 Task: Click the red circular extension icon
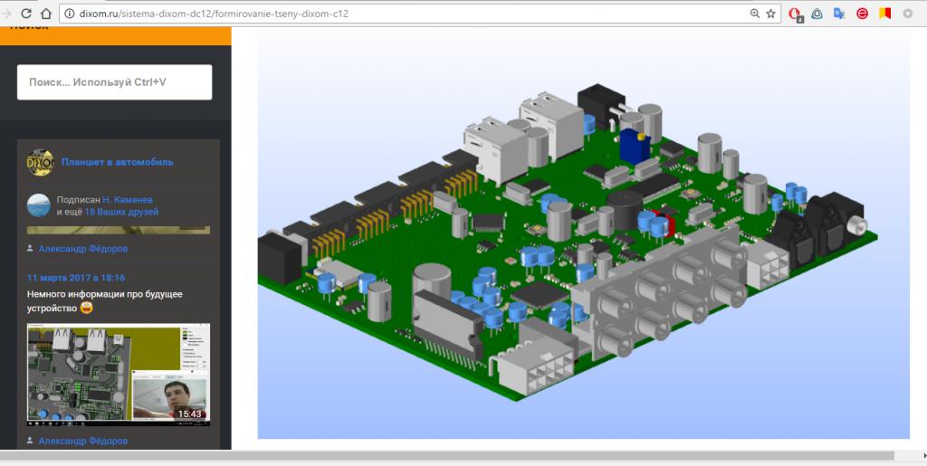pos(863,14)
